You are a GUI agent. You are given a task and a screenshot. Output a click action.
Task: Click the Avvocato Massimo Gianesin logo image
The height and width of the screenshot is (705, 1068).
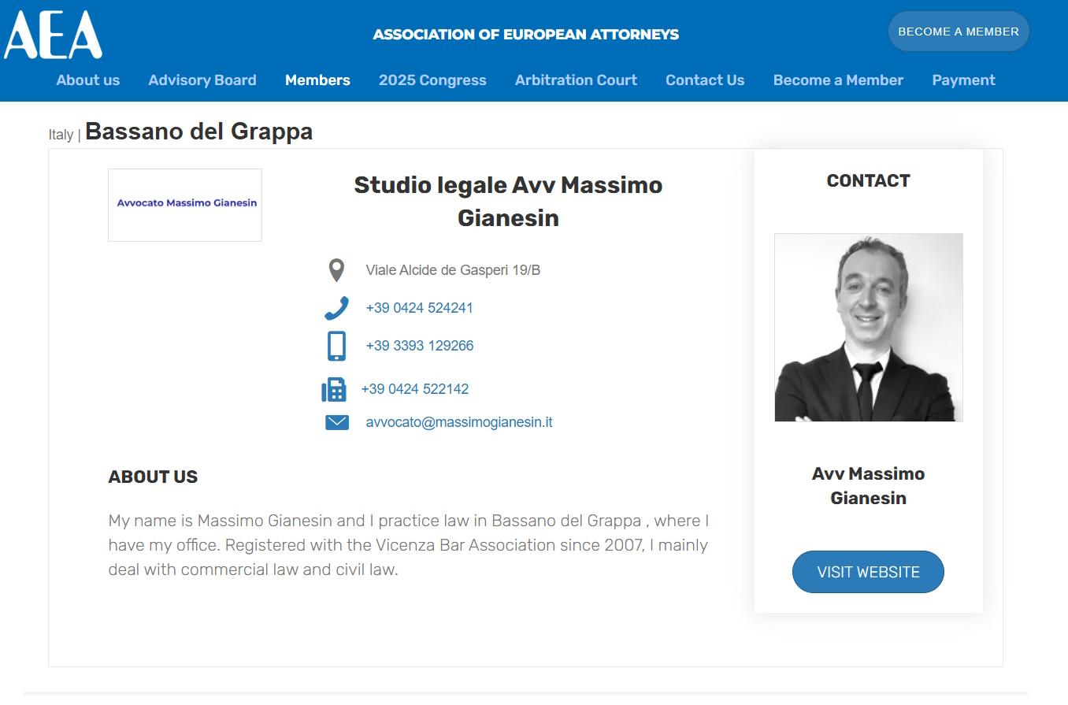click(184, 204)
